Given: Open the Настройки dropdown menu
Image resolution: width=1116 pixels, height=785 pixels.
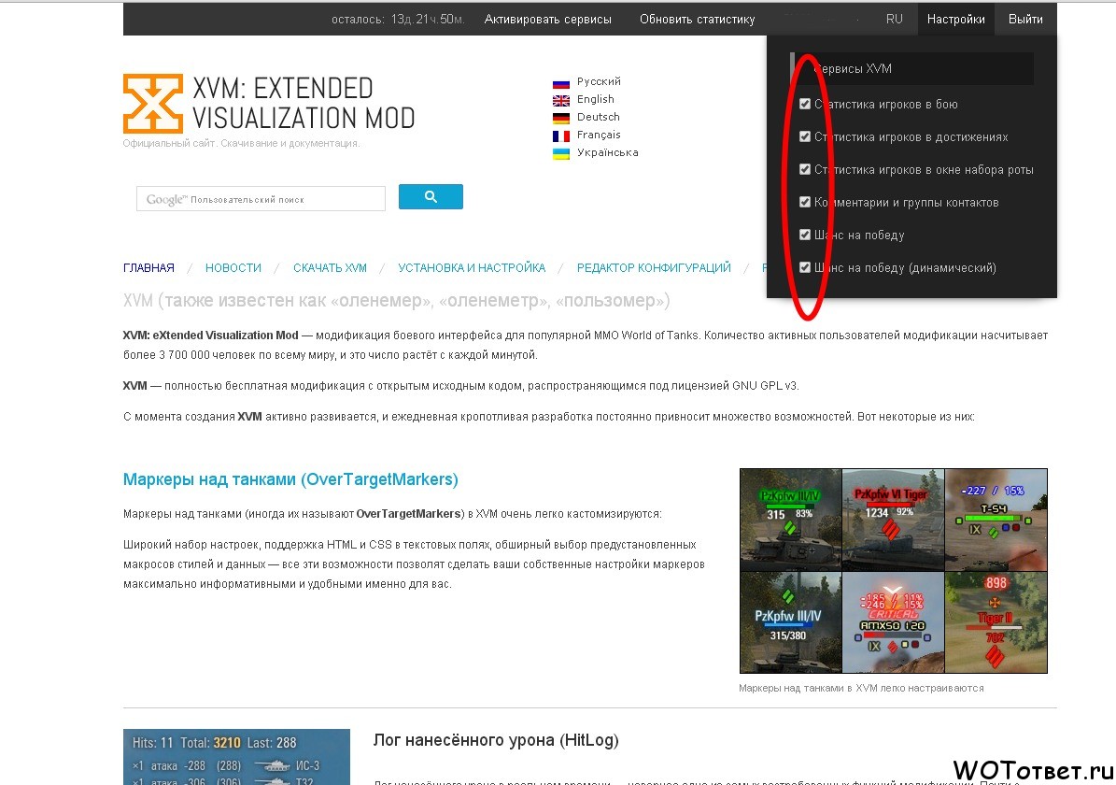Looking at the screenshot, I should tap(956, 20).
